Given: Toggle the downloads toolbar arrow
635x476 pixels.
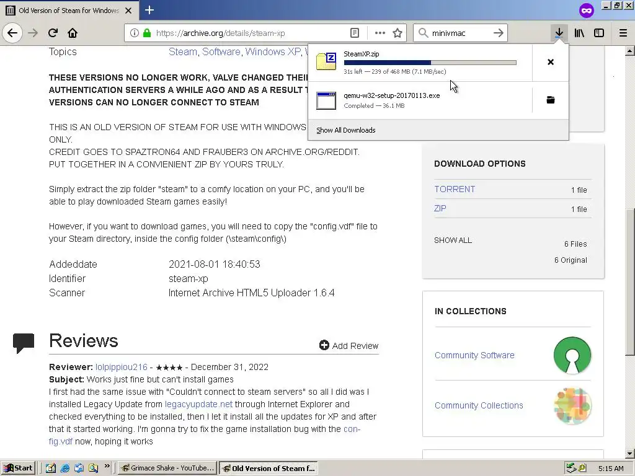Looking at the screenshot, I should pos(559,33).
